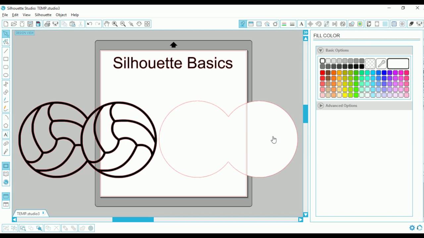
Task: Click the Open file folder icon
Action: (14, 24)
